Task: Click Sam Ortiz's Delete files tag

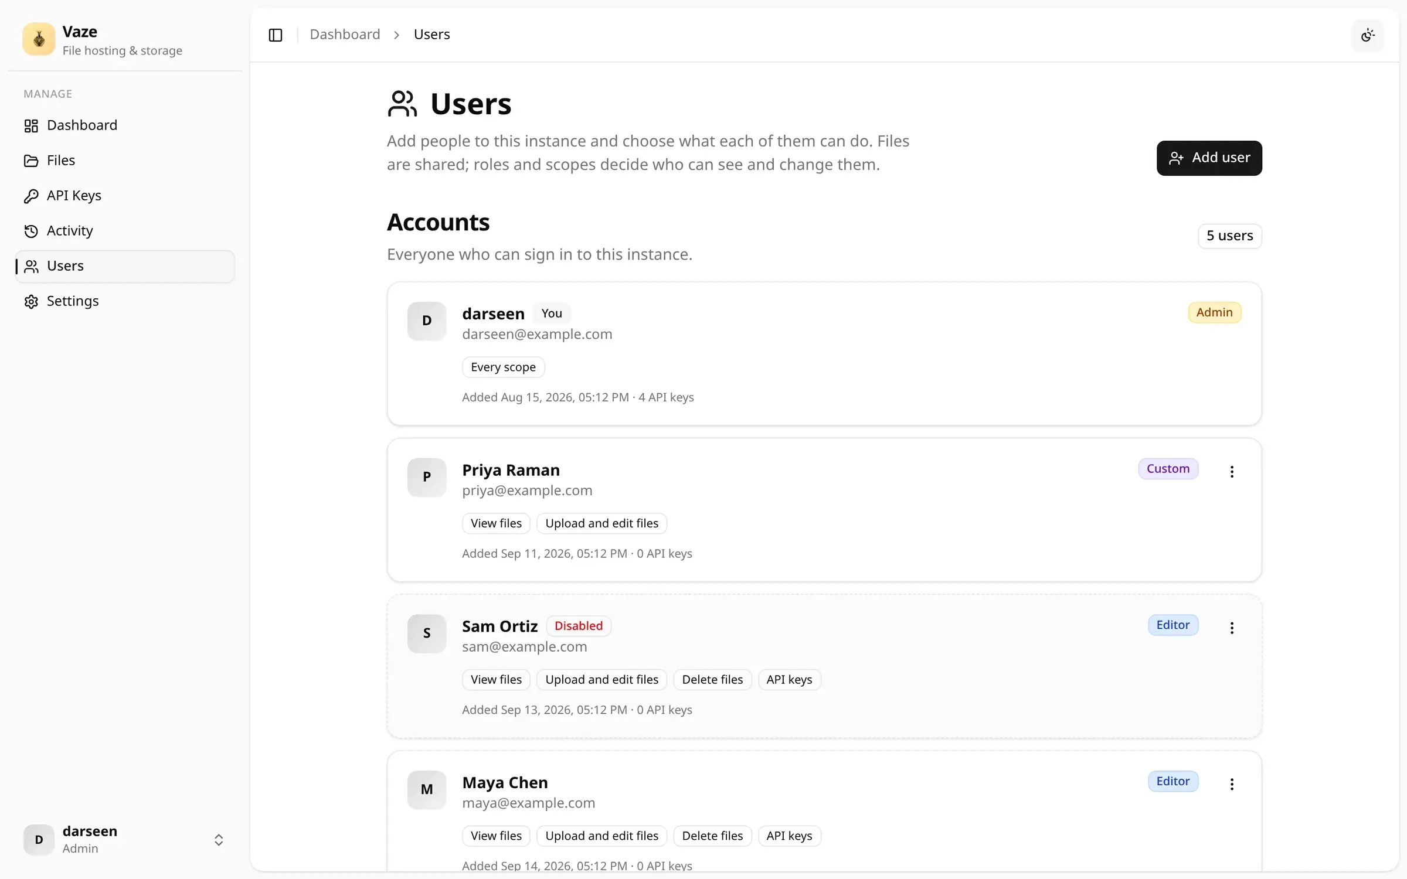Action: 712,680
